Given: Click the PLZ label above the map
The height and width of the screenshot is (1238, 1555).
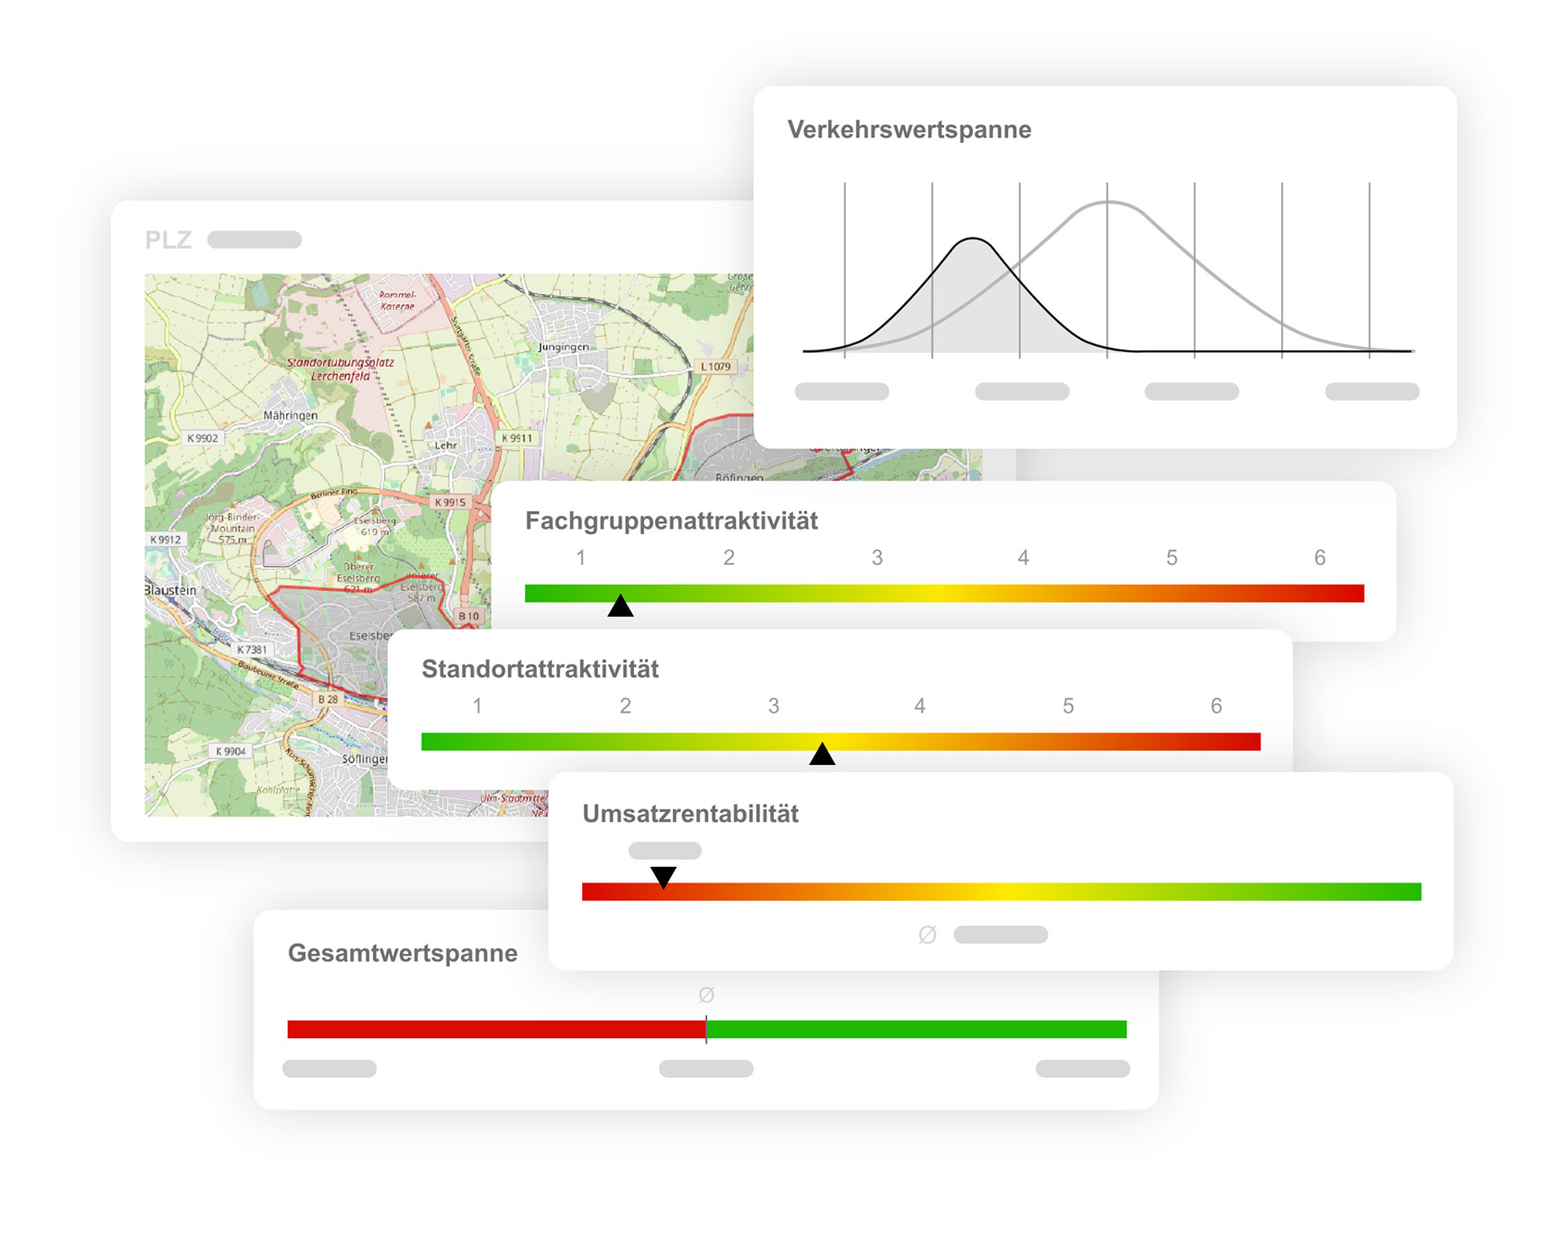Looking at the screenshot, I should [x=168, y=241].
